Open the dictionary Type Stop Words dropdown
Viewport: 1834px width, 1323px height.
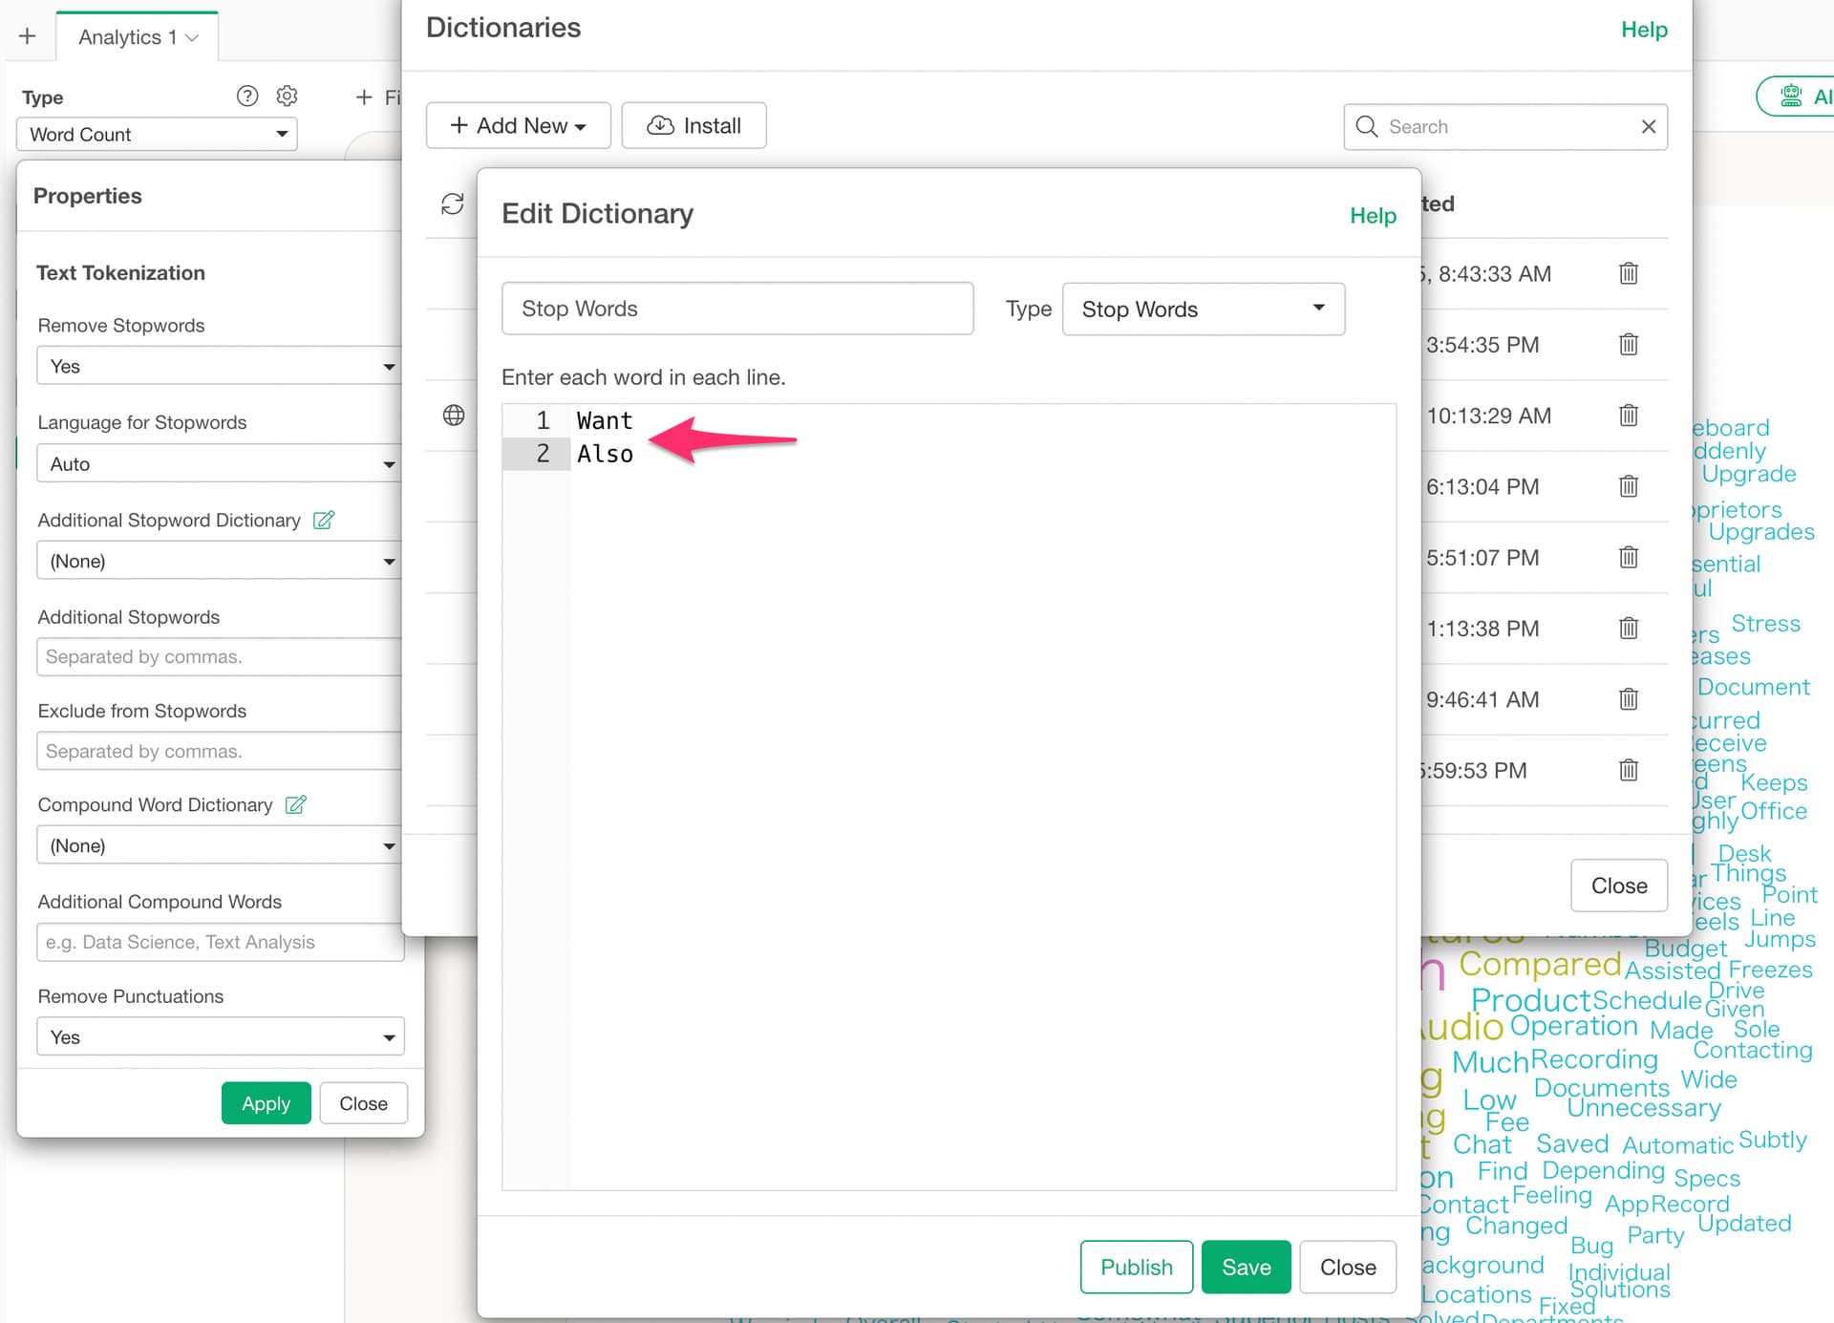click(x=1203, y=309)
